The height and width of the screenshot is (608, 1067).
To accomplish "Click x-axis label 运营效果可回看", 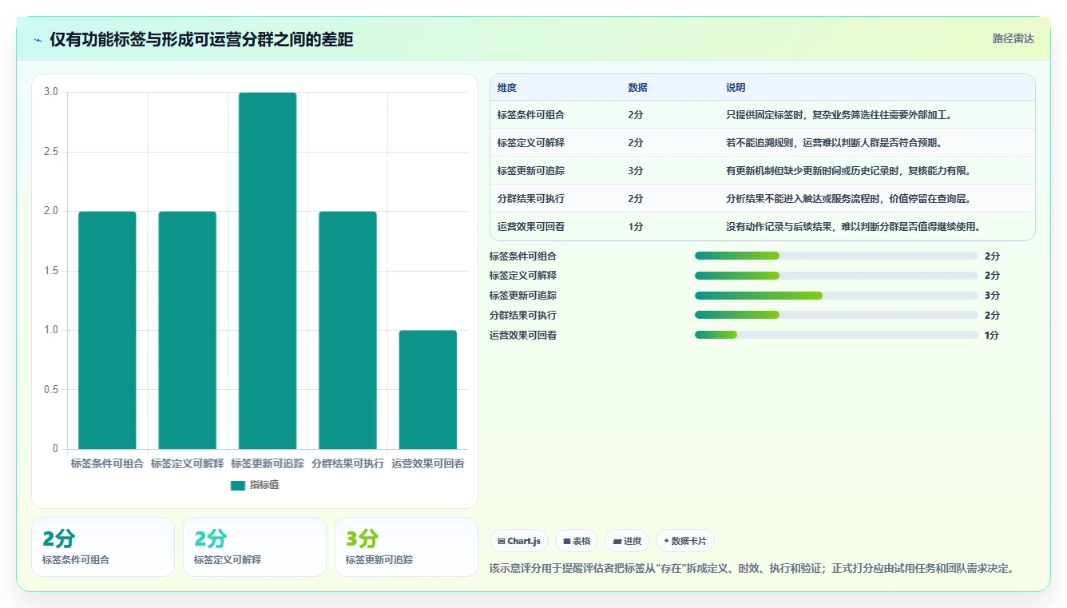I will pos(428,463).
